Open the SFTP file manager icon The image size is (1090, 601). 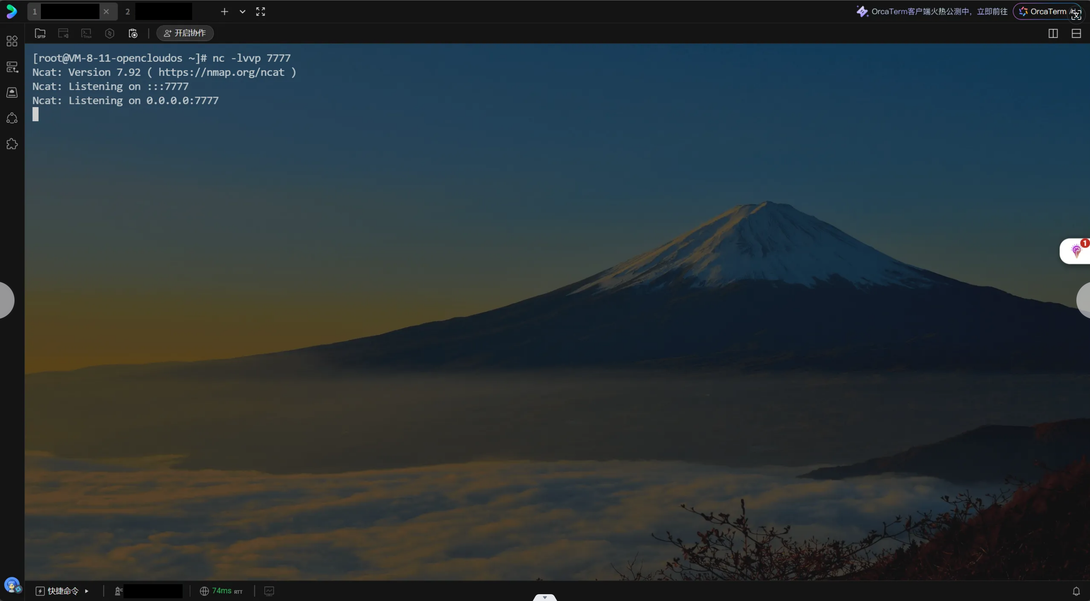(x=40, y=33)
